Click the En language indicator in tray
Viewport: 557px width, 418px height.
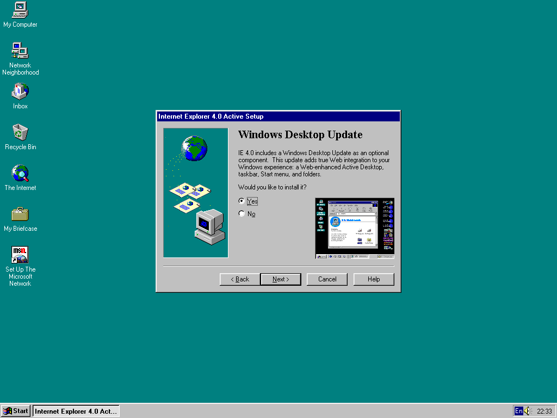(x=518, y=411)
